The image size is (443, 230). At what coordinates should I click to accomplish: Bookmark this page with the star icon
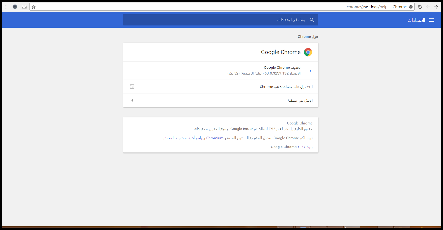coord(34,7)
